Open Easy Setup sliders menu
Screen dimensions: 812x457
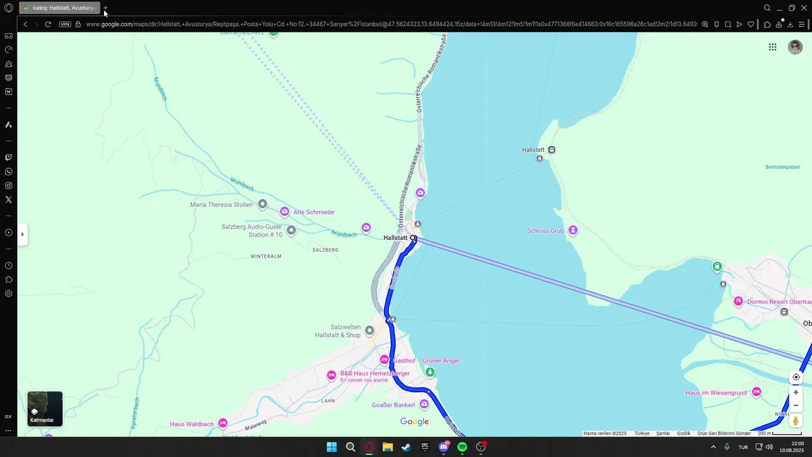[802, 24]
